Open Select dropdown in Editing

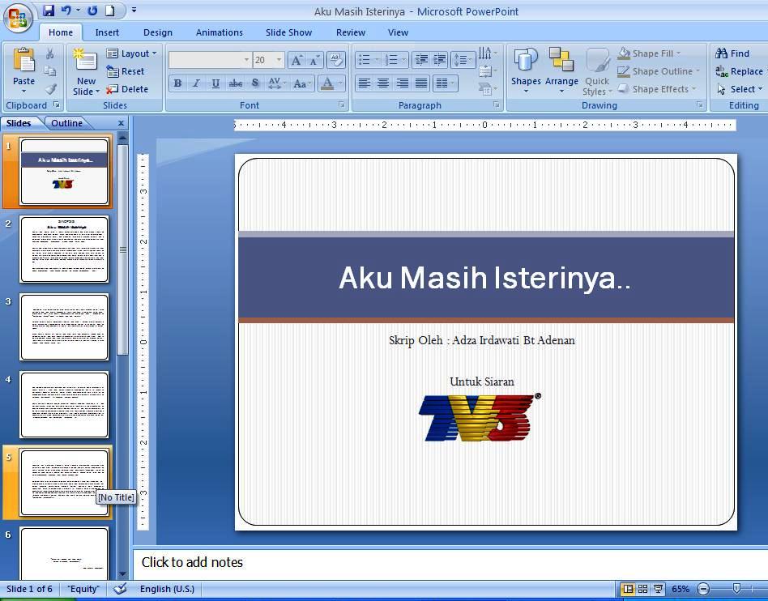pyautogui.click(x=739, y=89)
